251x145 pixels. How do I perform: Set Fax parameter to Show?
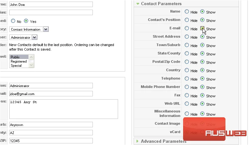(x=202, y=95)
